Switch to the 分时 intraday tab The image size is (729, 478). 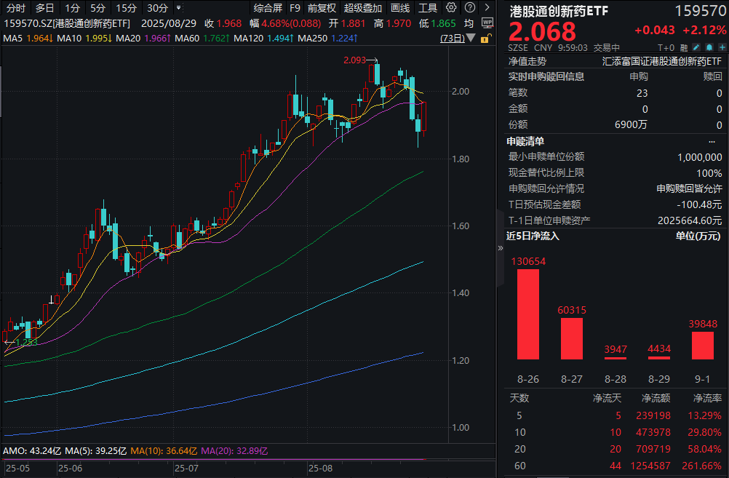(15, 8)
